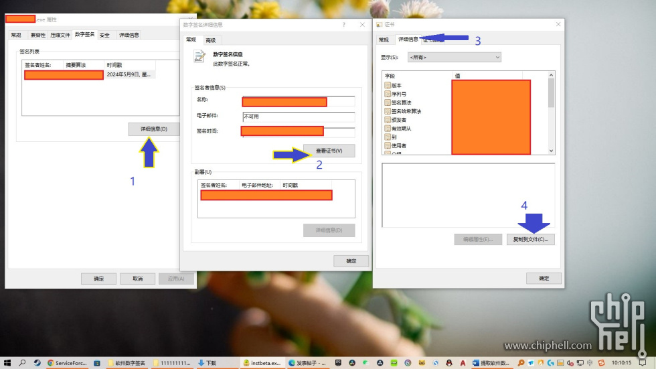Switch to 数字签名 tab in properties window
This screenshot has height=369, width=656.
pos(84,35)
